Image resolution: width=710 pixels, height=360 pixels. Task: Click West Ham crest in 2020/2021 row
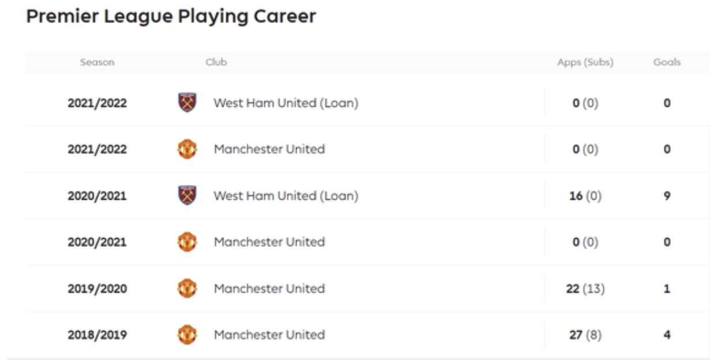pyautogui.click(x=187, y=196)
